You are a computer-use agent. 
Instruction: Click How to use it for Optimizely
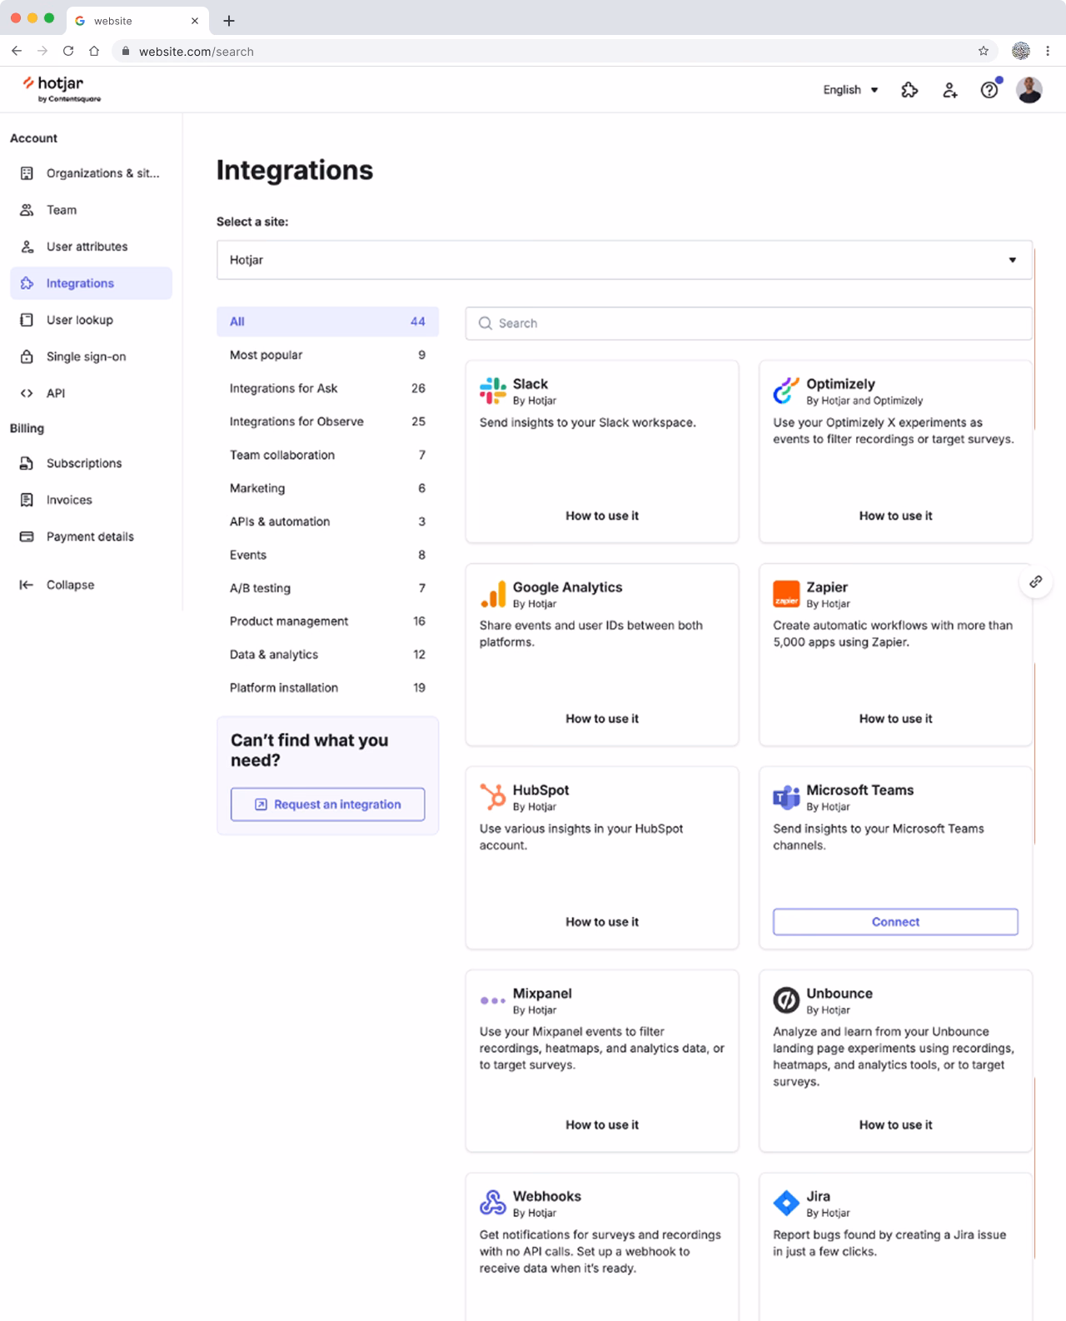895,516
